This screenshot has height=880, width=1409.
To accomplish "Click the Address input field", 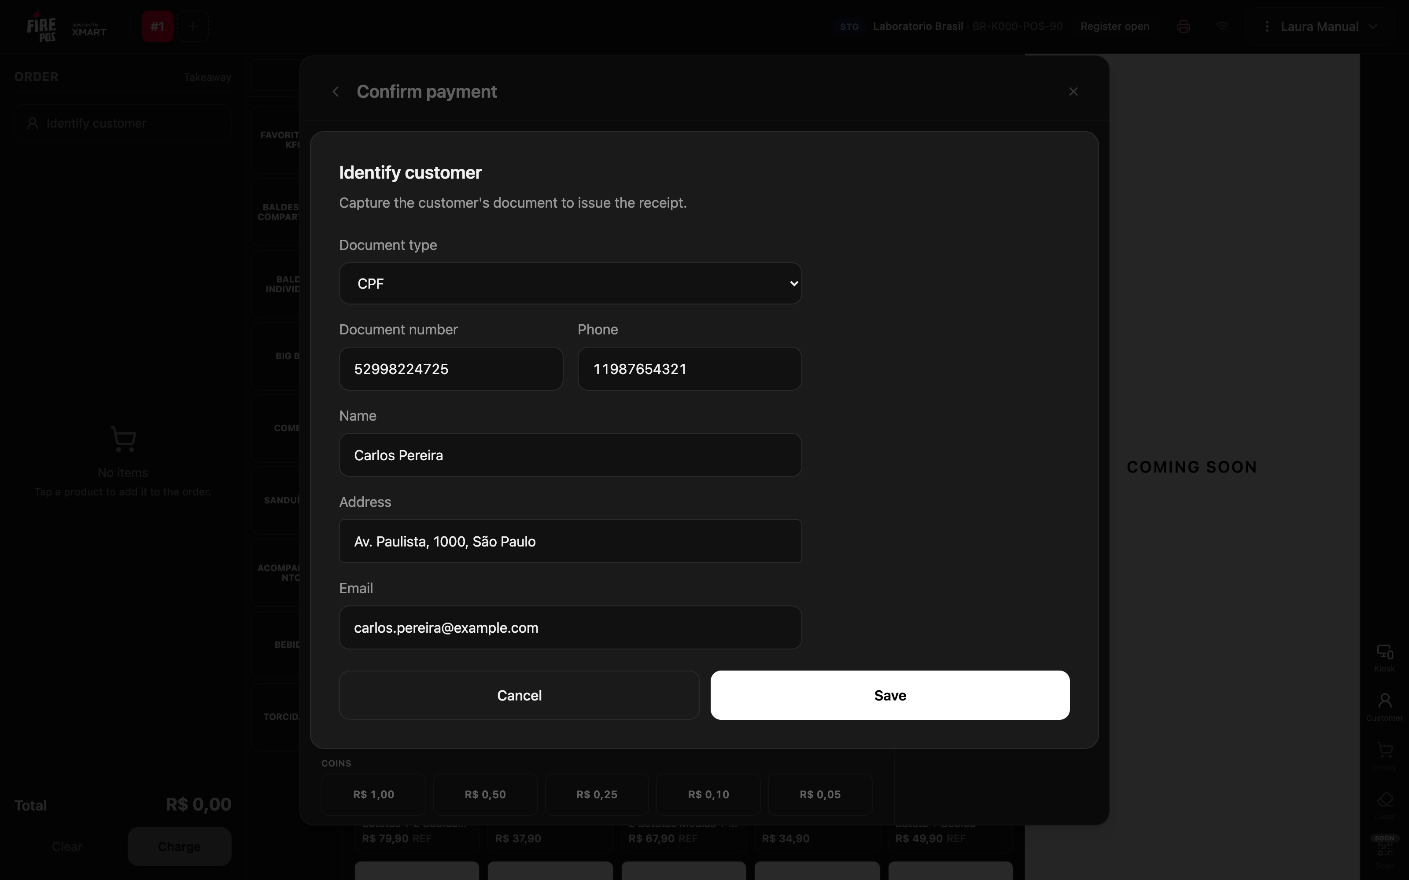I will pos(570,541).
